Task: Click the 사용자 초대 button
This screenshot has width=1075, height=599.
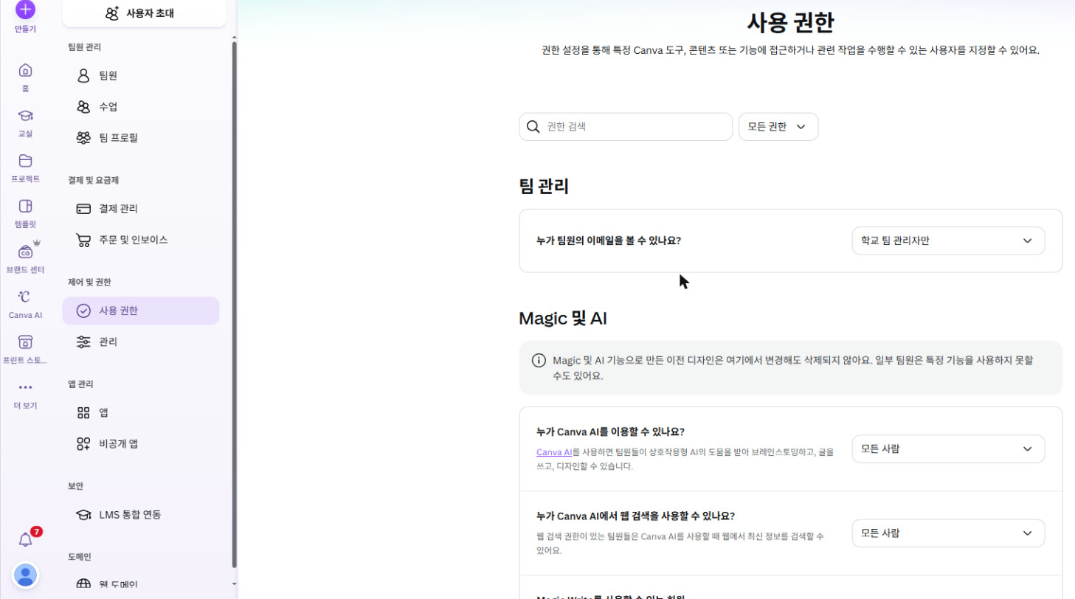Action: 145,13
